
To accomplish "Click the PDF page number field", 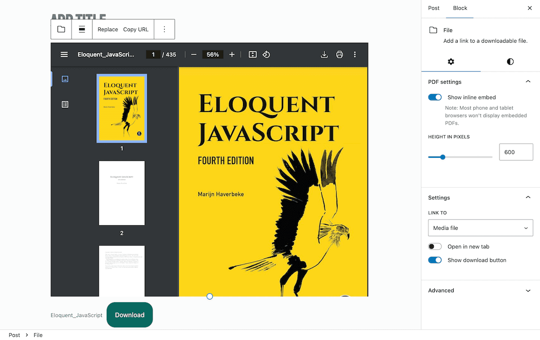I will (x=153, y=54).
